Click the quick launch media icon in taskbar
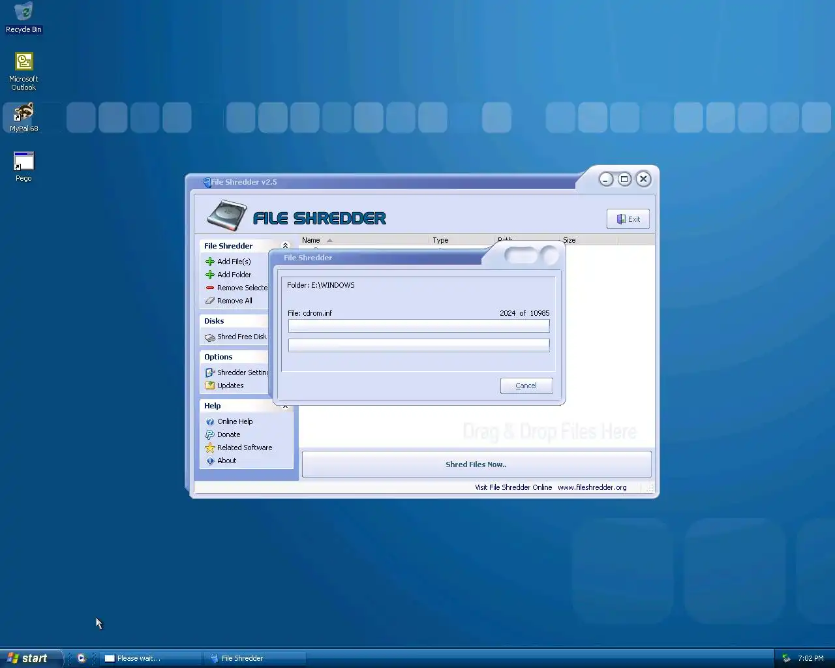Screen dimensions: 835x668 (82, 658)
